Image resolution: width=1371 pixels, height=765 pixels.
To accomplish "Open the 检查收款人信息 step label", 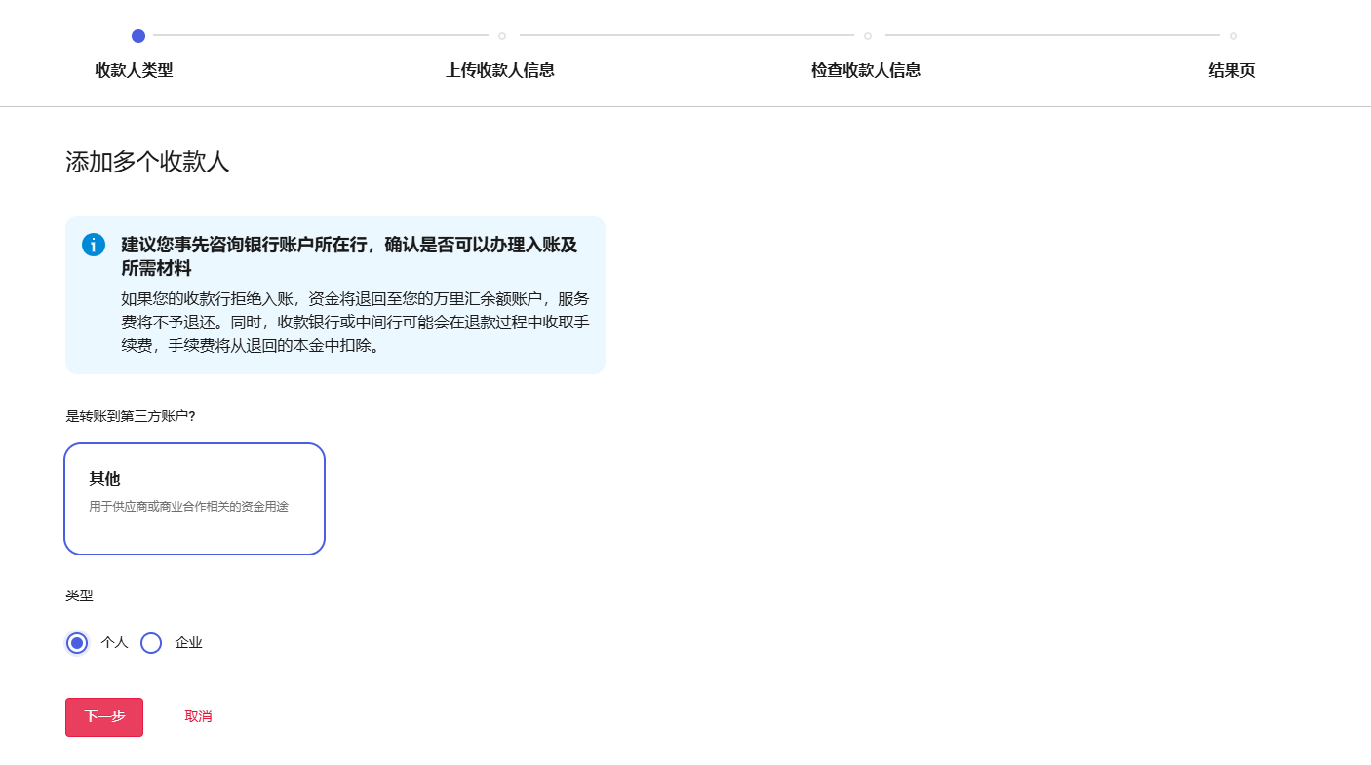I will click(x=866, y=70).
